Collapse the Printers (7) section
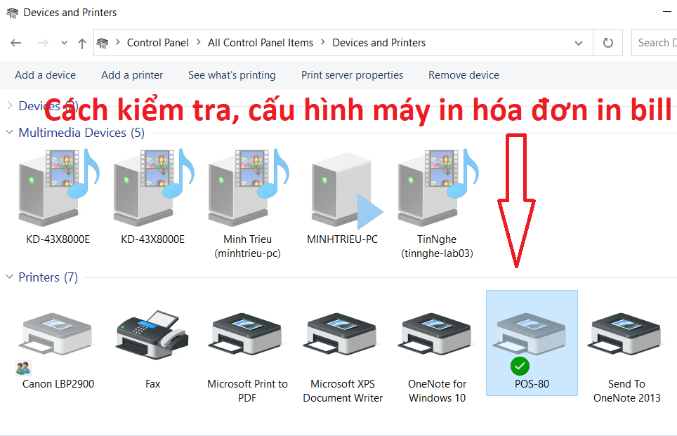677x436 pixels. [9, 277]
